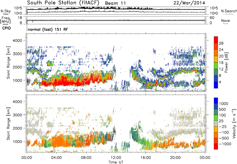Click the '1000' range tick of velocity panel

tap(17, 142)
